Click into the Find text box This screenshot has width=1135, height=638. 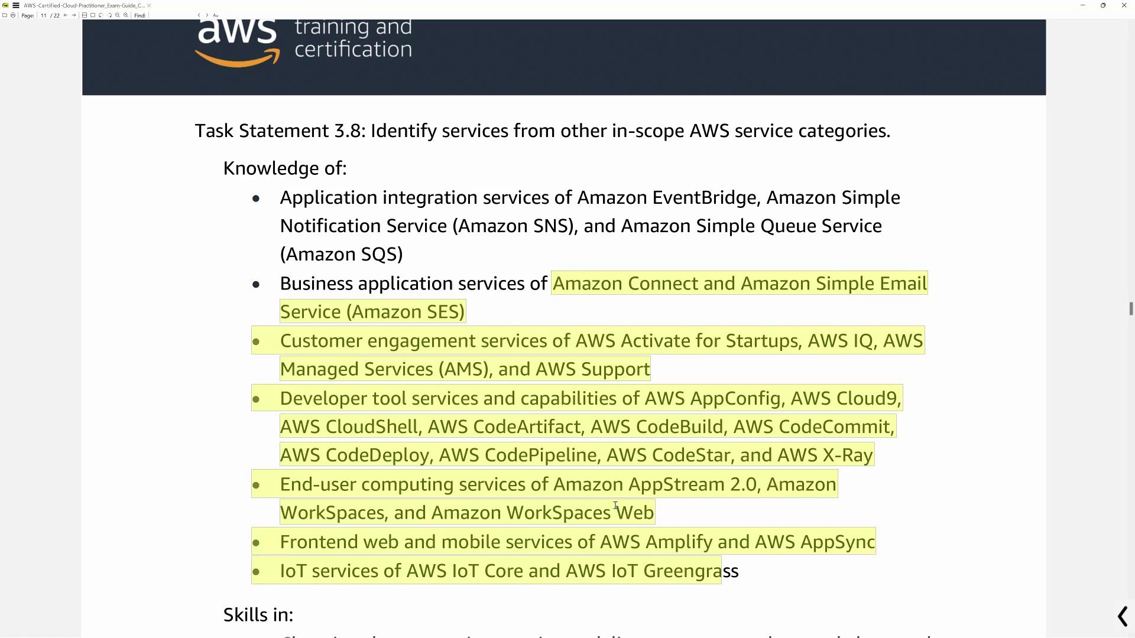point(171,15)
